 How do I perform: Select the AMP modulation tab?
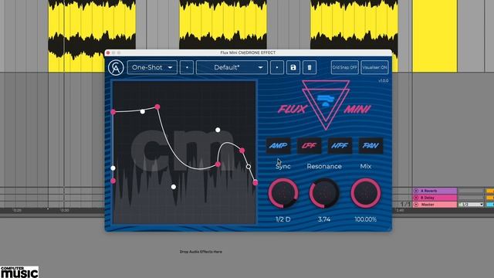[278, 146]
